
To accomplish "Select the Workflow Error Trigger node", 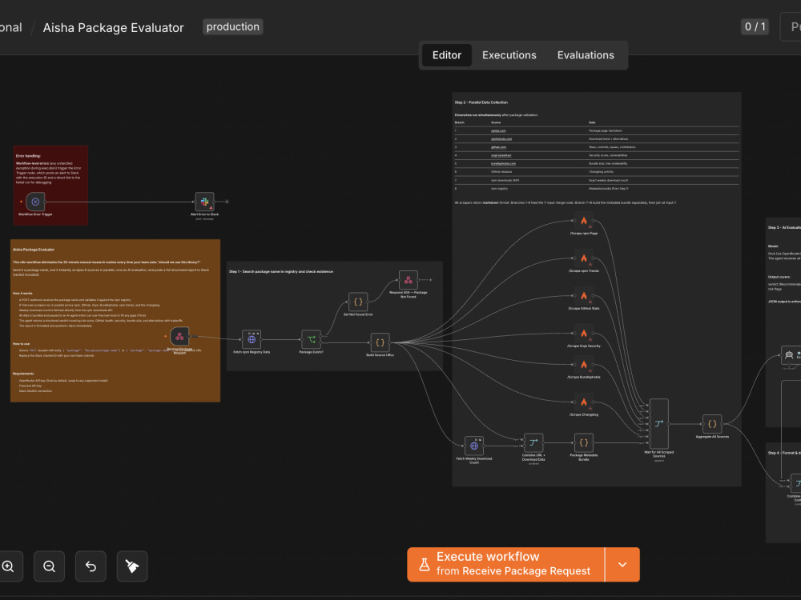I will point(35,202).
